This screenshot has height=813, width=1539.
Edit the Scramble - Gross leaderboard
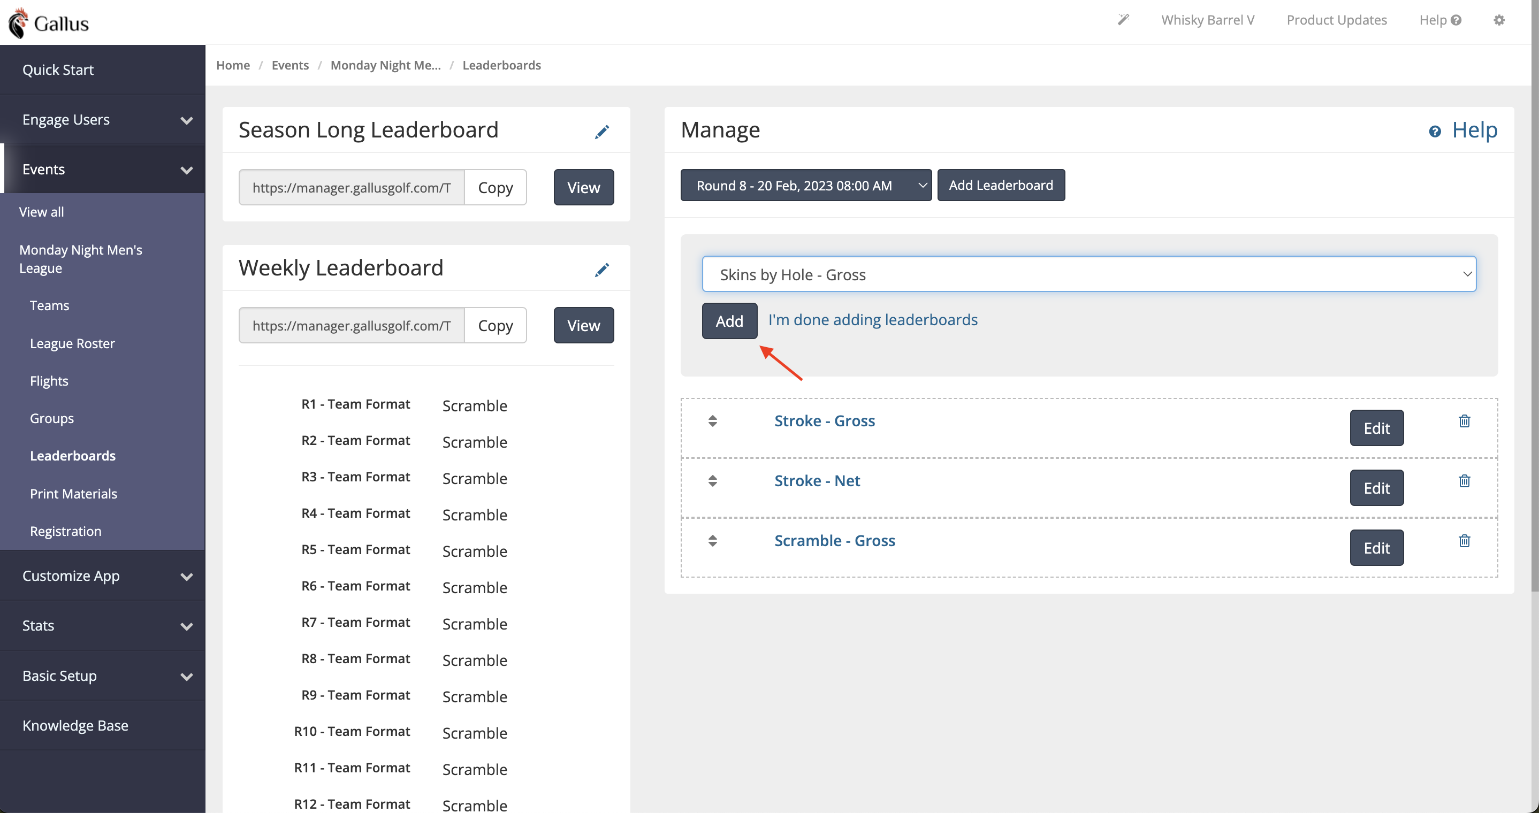pyautogui.click(x=1376, y=547)
